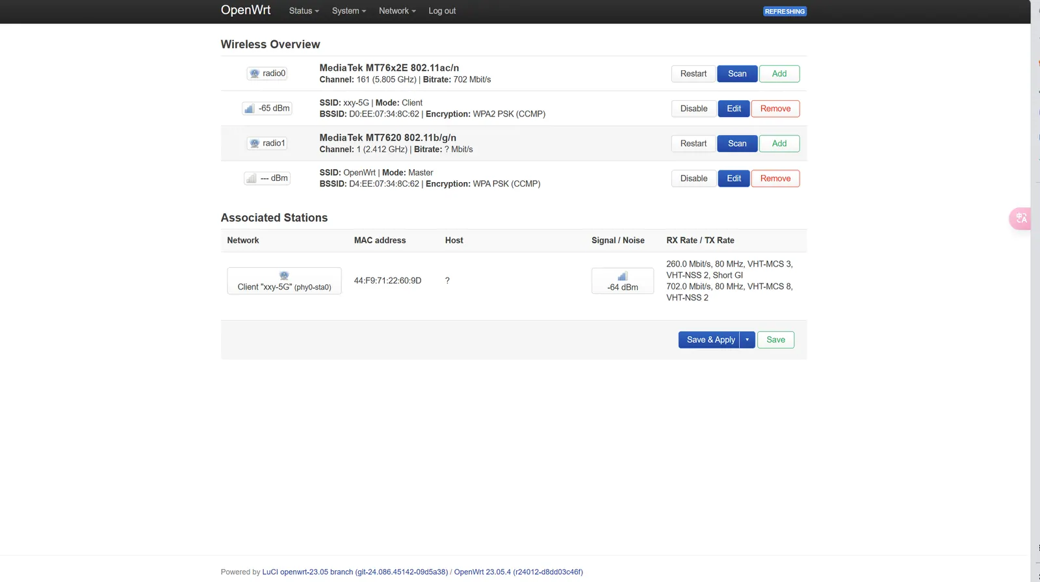Click Log out in the navigation bar
The height and width of the screenshot is (582, 1040).
point(442,11)
